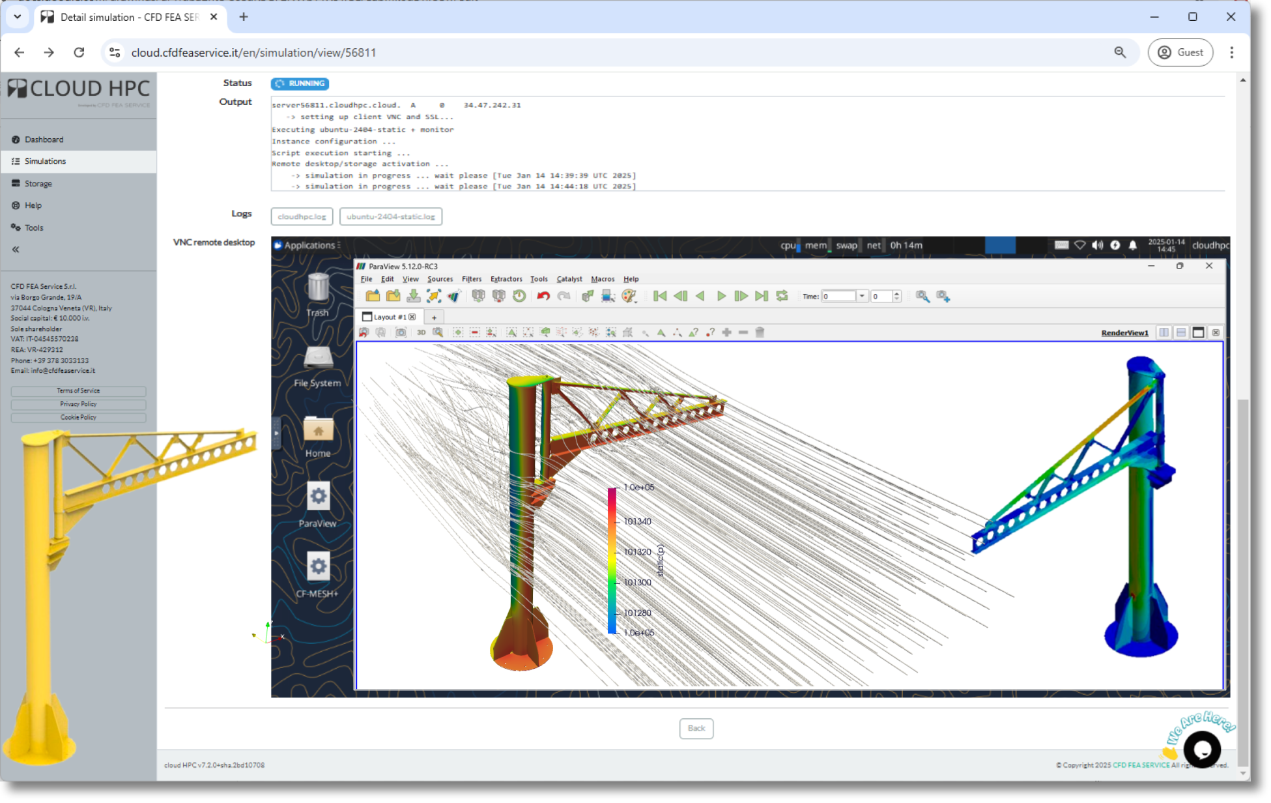Click the Back button below the remote desktop

pyautogui.click(x=696, y=729)
